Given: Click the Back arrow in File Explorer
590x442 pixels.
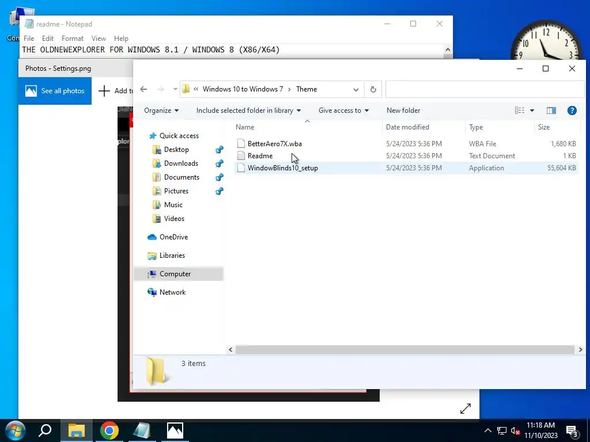Looking at the screenshot, I should click(143, 89).
